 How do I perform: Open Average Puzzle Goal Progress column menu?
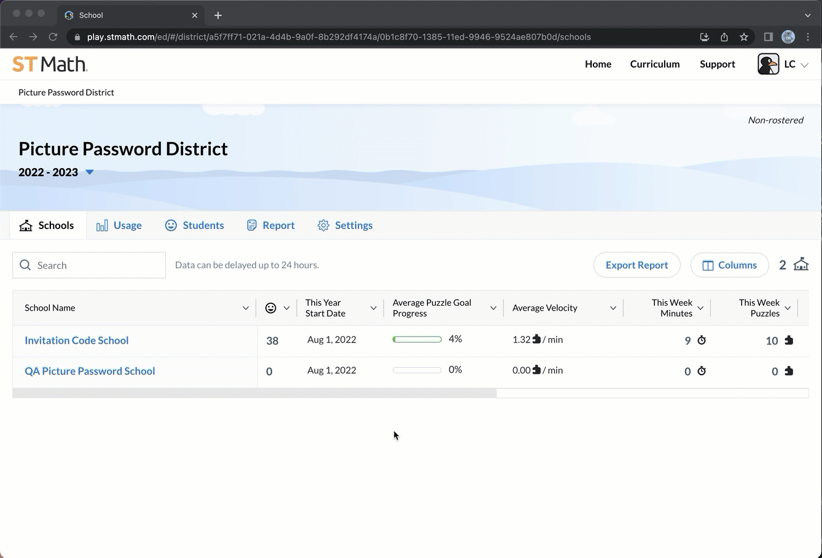coord(493,308)
